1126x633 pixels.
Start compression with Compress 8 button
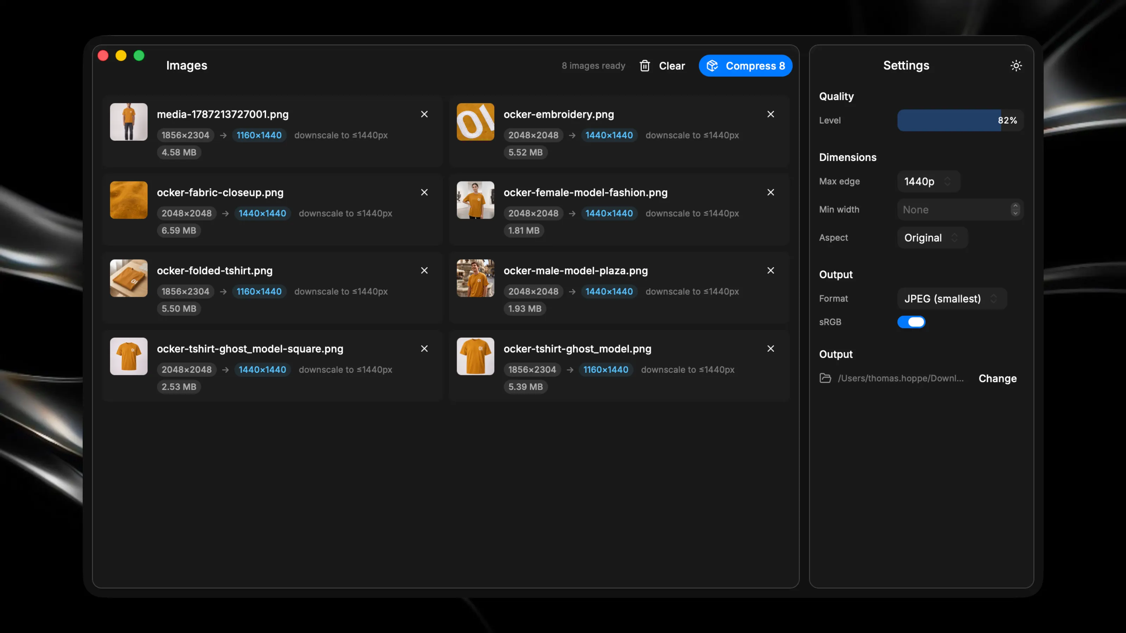[x=745, y=66]
